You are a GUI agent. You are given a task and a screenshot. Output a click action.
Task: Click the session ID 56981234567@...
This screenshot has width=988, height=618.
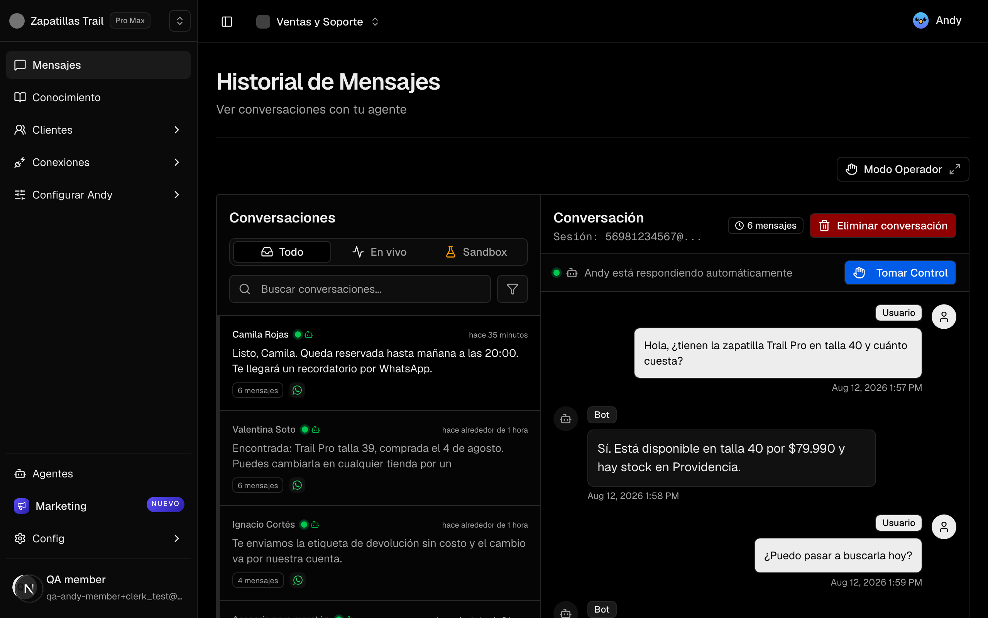pyautogui.click(x=653, y=237)
